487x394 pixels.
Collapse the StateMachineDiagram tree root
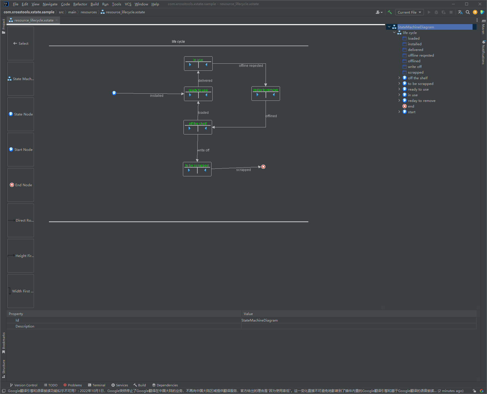tap(389, 27)
